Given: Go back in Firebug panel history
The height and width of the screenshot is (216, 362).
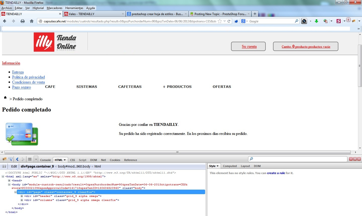Looking at the screenshot, I should pos(17,159).
